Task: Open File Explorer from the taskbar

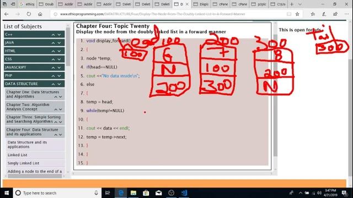Action: click(133, 193)
